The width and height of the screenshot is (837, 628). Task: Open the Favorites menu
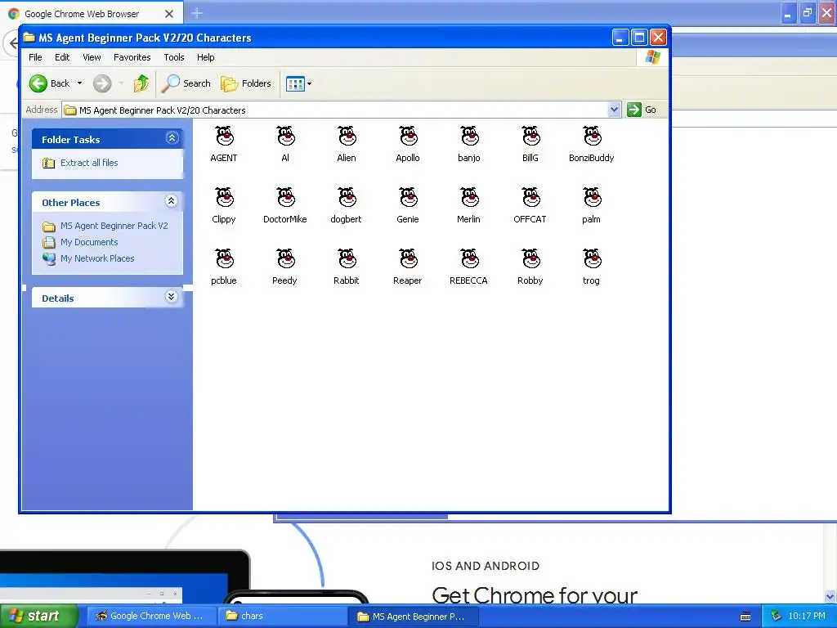132,57
